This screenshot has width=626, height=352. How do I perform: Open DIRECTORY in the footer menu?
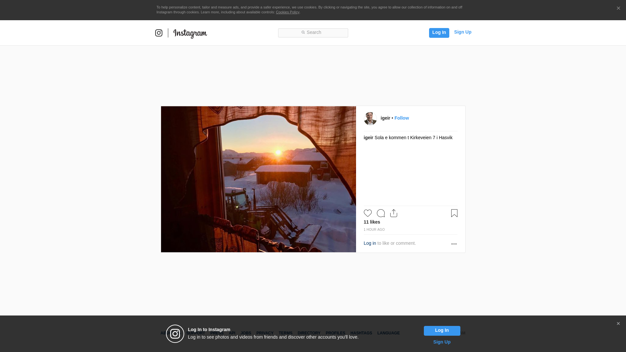[309, 333]
